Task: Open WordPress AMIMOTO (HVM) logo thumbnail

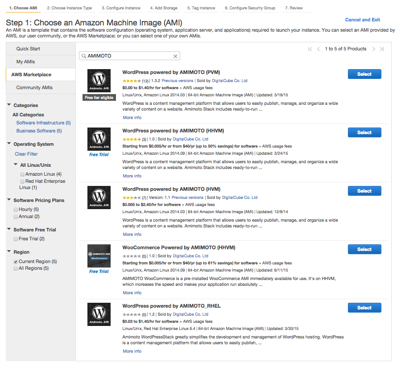Action: coord(99,198)
